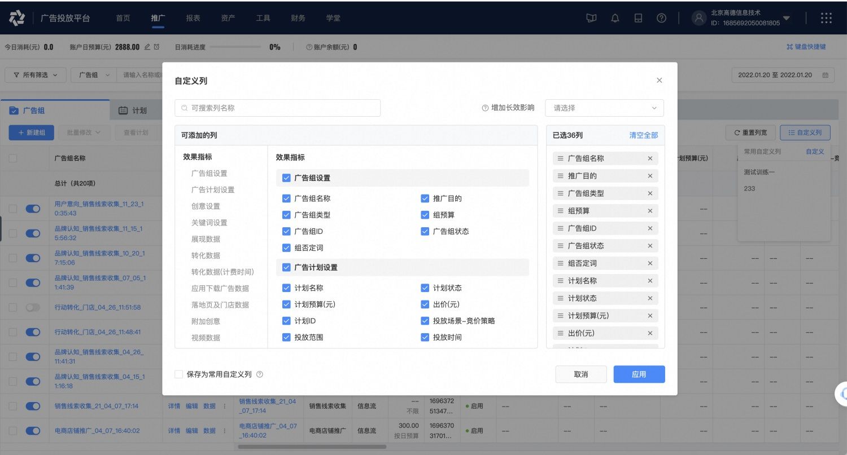Screen dimensions: 847x455
Task: Click the platform logo icon
Action: 17,18
